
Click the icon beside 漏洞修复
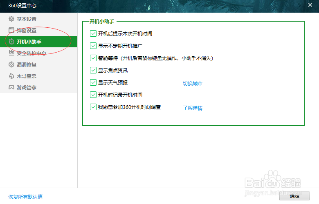click(x=11, y=64)
